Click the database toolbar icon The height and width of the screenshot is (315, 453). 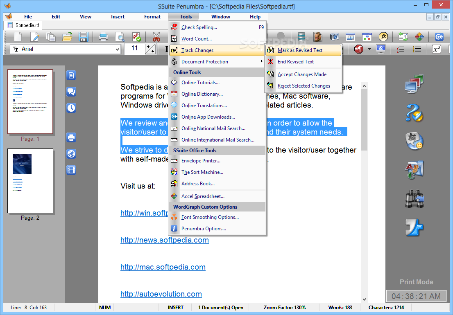[x=301, y=37]
